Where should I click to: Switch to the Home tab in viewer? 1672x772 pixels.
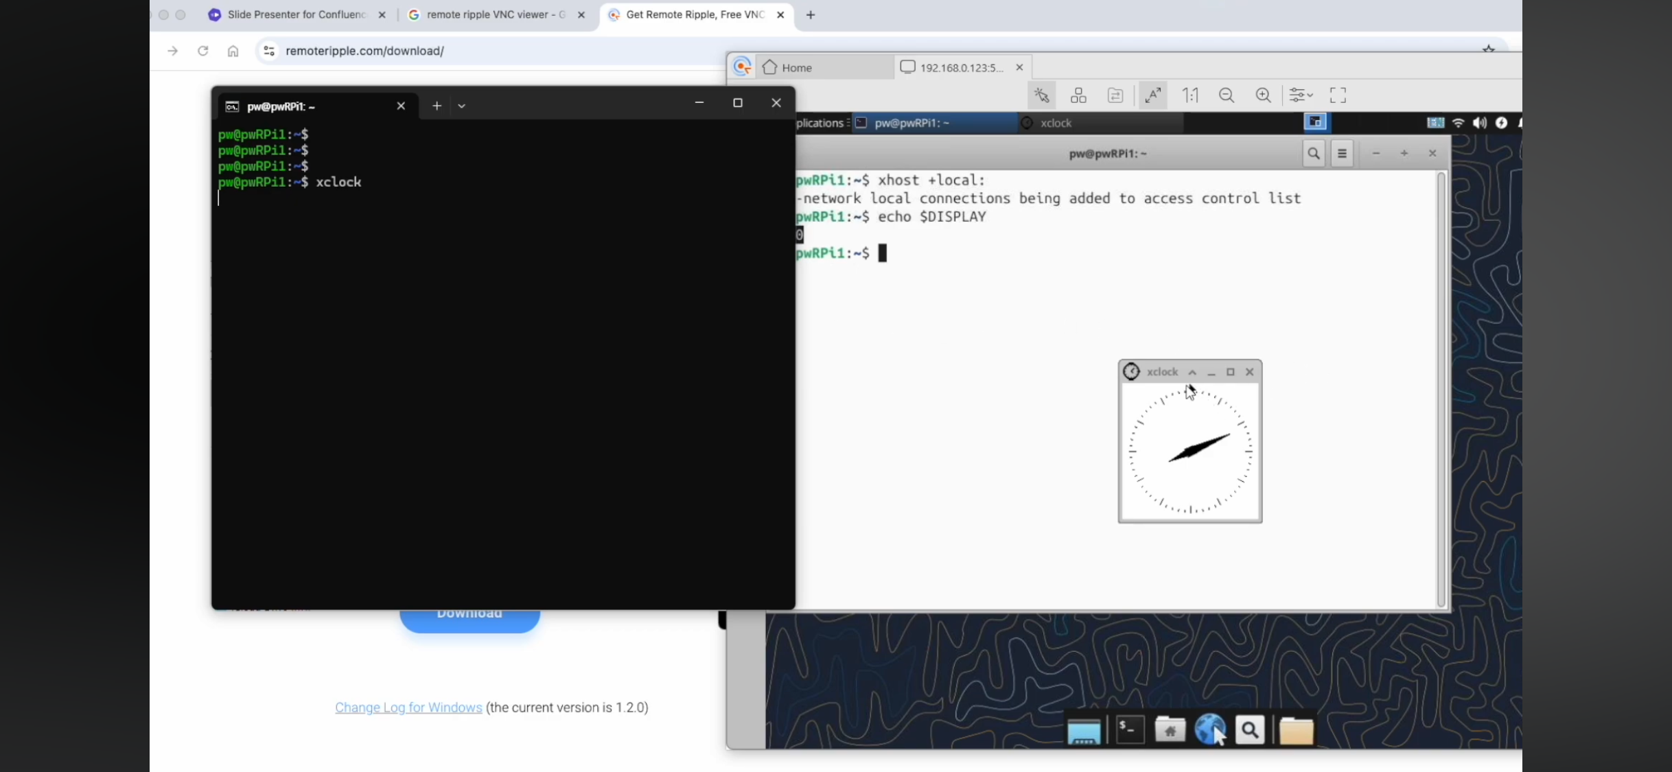point(796,67)
